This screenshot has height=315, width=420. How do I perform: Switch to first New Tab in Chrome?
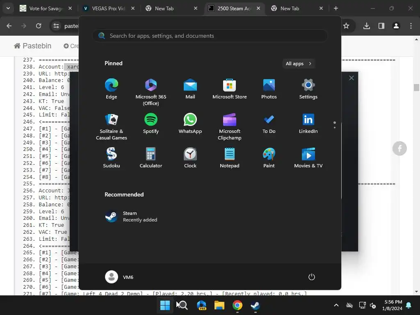coord(171,8)
